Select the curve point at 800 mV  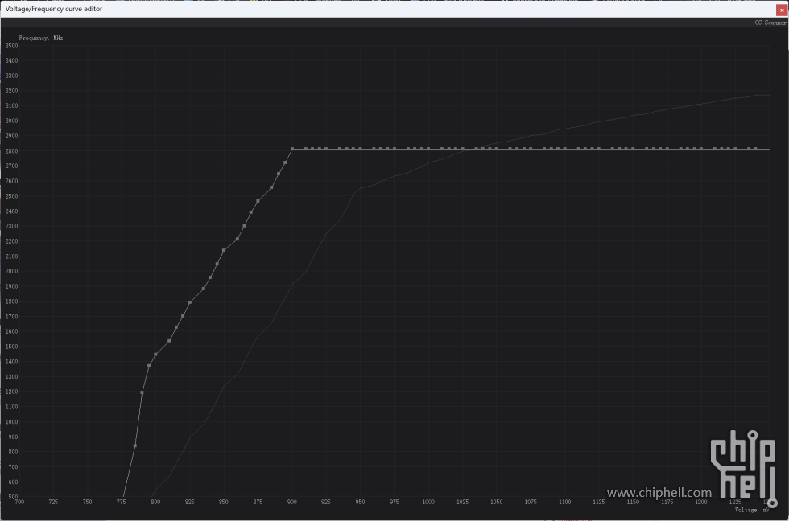click(x=155, y=355)
